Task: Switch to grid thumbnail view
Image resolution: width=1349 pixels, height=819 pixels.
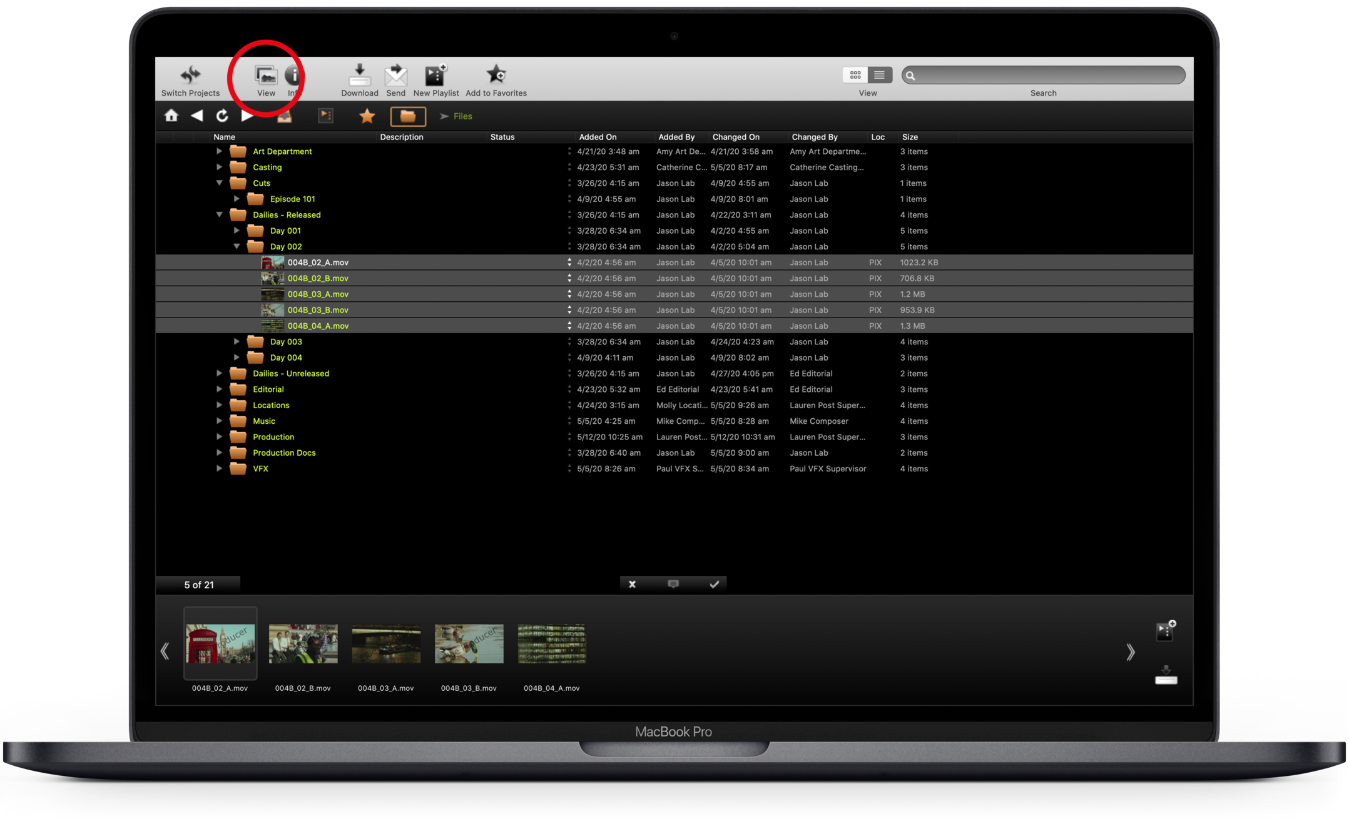Action: point(855,75)
